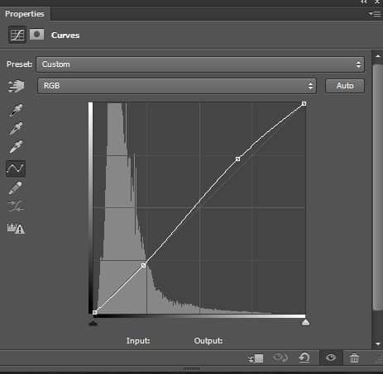
Task: Open the Properties panel flyout menu
Action: click(375, 13)
